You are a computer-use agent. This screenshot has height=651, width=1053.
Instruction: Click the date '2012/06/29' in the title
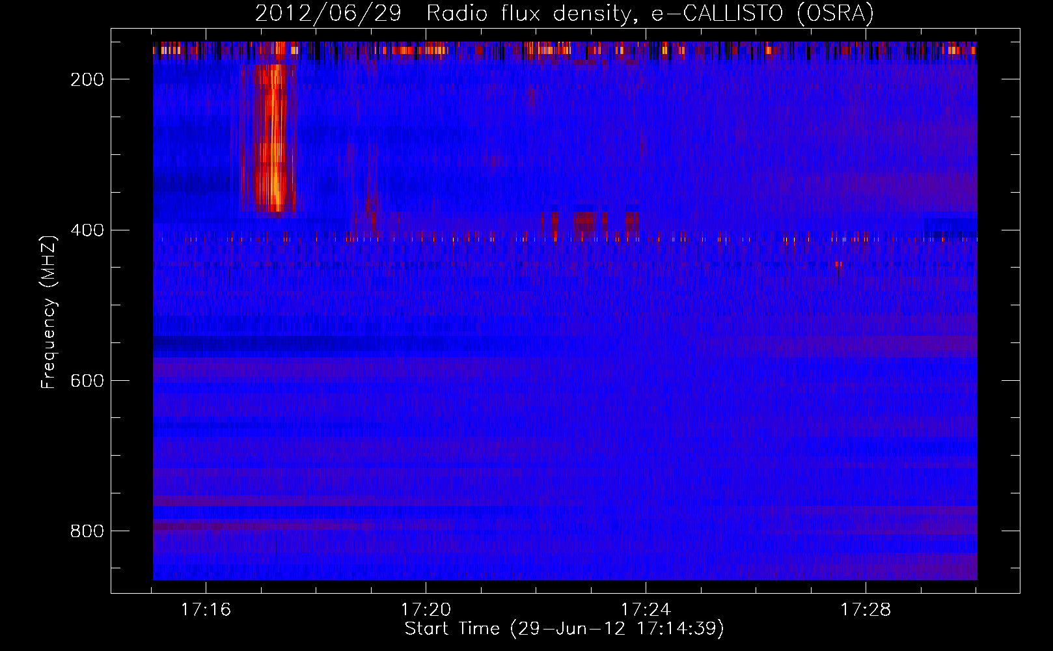328,14
